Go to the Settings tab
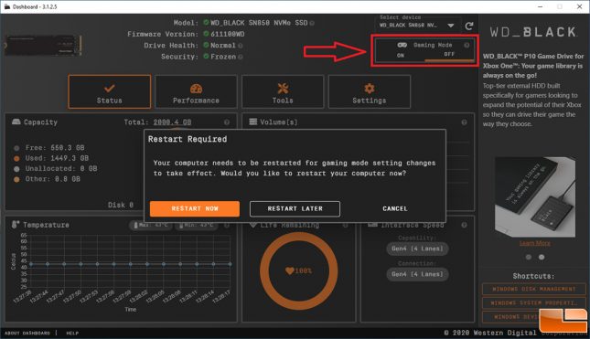This screenshot has height=339, width=590. click(370, 91)
